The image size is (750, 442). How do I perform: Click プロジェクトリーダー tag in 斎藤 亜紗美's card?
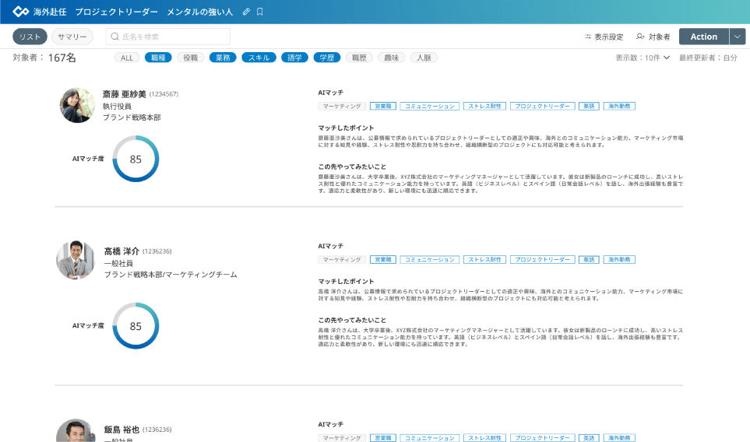click(x=542, y=106)
